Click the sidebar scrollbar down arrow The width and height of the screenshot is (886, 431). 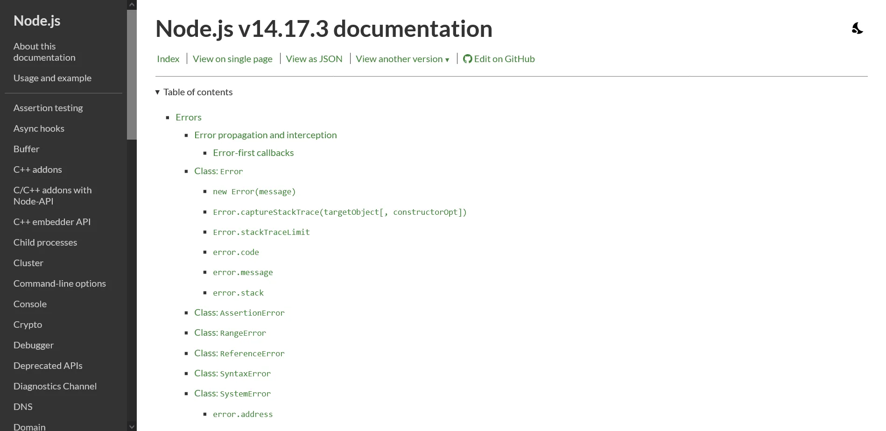point(132,426)
